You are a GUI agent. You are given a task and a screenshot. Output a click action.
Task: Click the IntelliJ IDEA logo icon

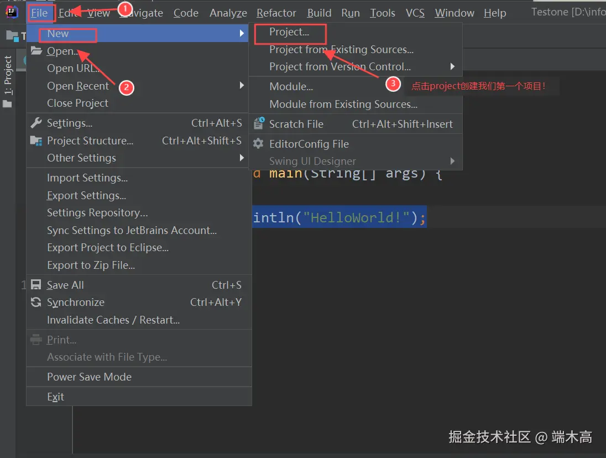pyautogui.click(x=12, y=12)
